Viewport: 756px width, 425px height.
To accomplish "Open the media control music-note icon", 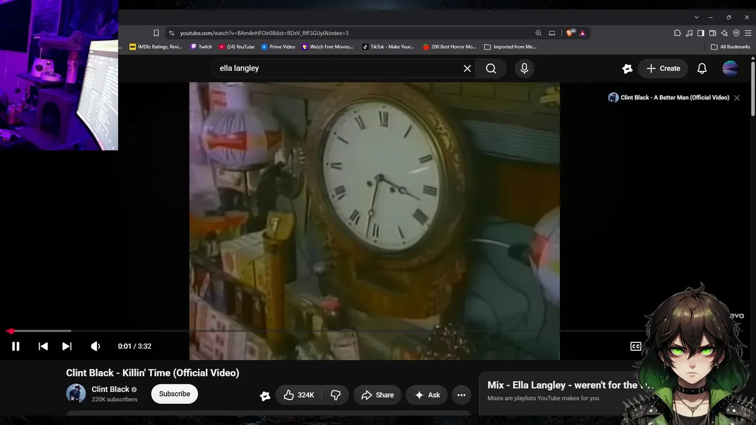I will [689, 33].
